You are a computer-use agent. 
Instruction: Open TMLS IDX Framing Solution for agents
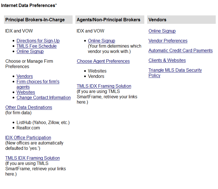[104, 86]
